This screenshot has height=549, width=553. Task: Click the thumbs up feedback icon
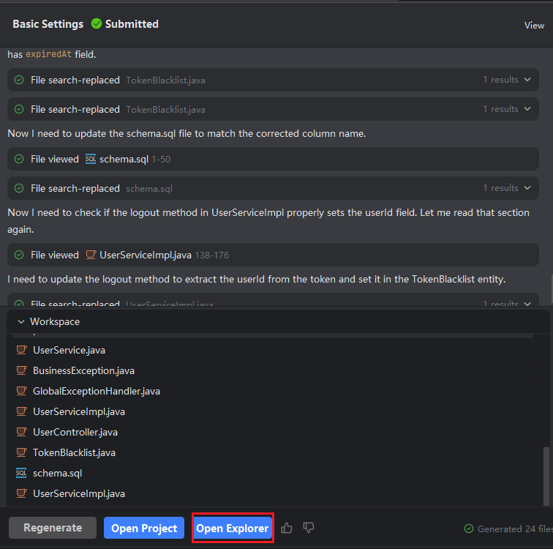pos(287,528)
